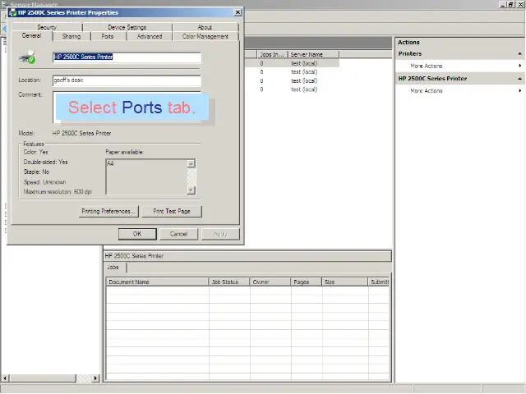The height and width of the screenshot is (394, 526).
Task: Confirm the dialog with OK
Action: (x=137, y=234)
